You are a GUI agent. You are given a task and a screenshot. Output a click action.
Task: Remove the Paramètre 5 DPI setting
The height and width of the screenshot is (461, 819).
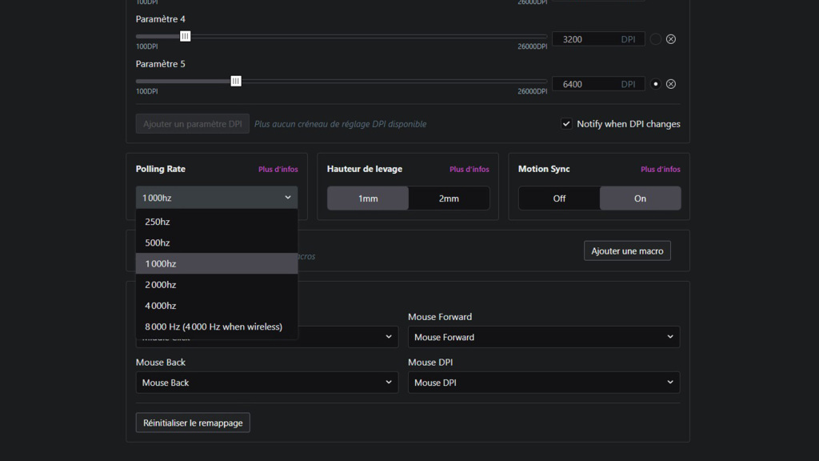(x=671, y=84)
